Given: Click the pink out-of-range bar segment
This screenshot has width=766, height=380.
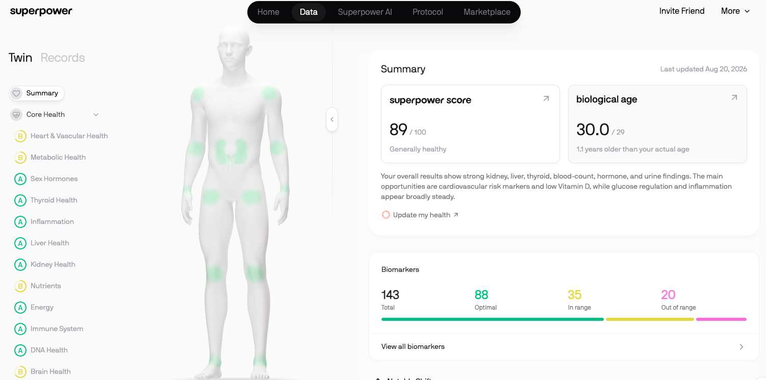Looking at the screenshot, I should (721, 319).
